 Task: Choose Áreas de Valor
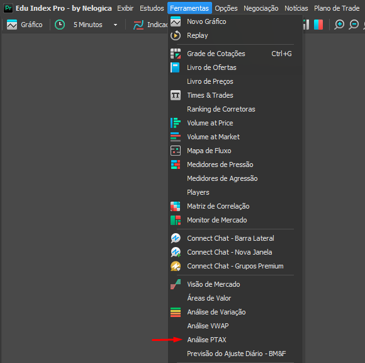(235, 298)
